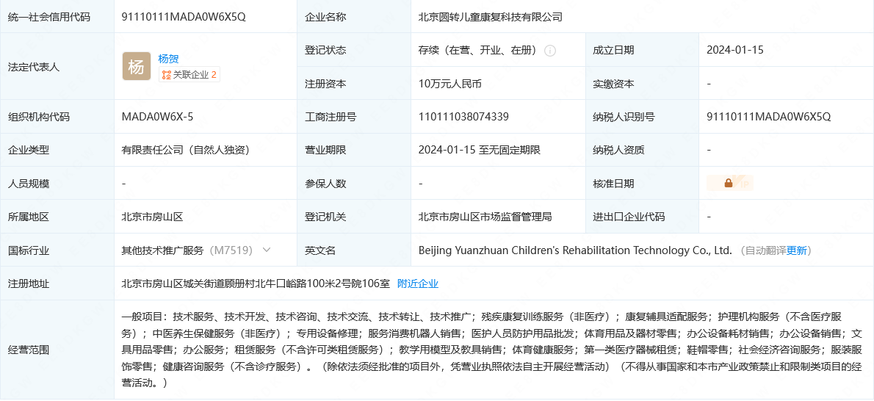Click 更新 link next to English name
The image size is (874, 401).
(x=797, y=250)
